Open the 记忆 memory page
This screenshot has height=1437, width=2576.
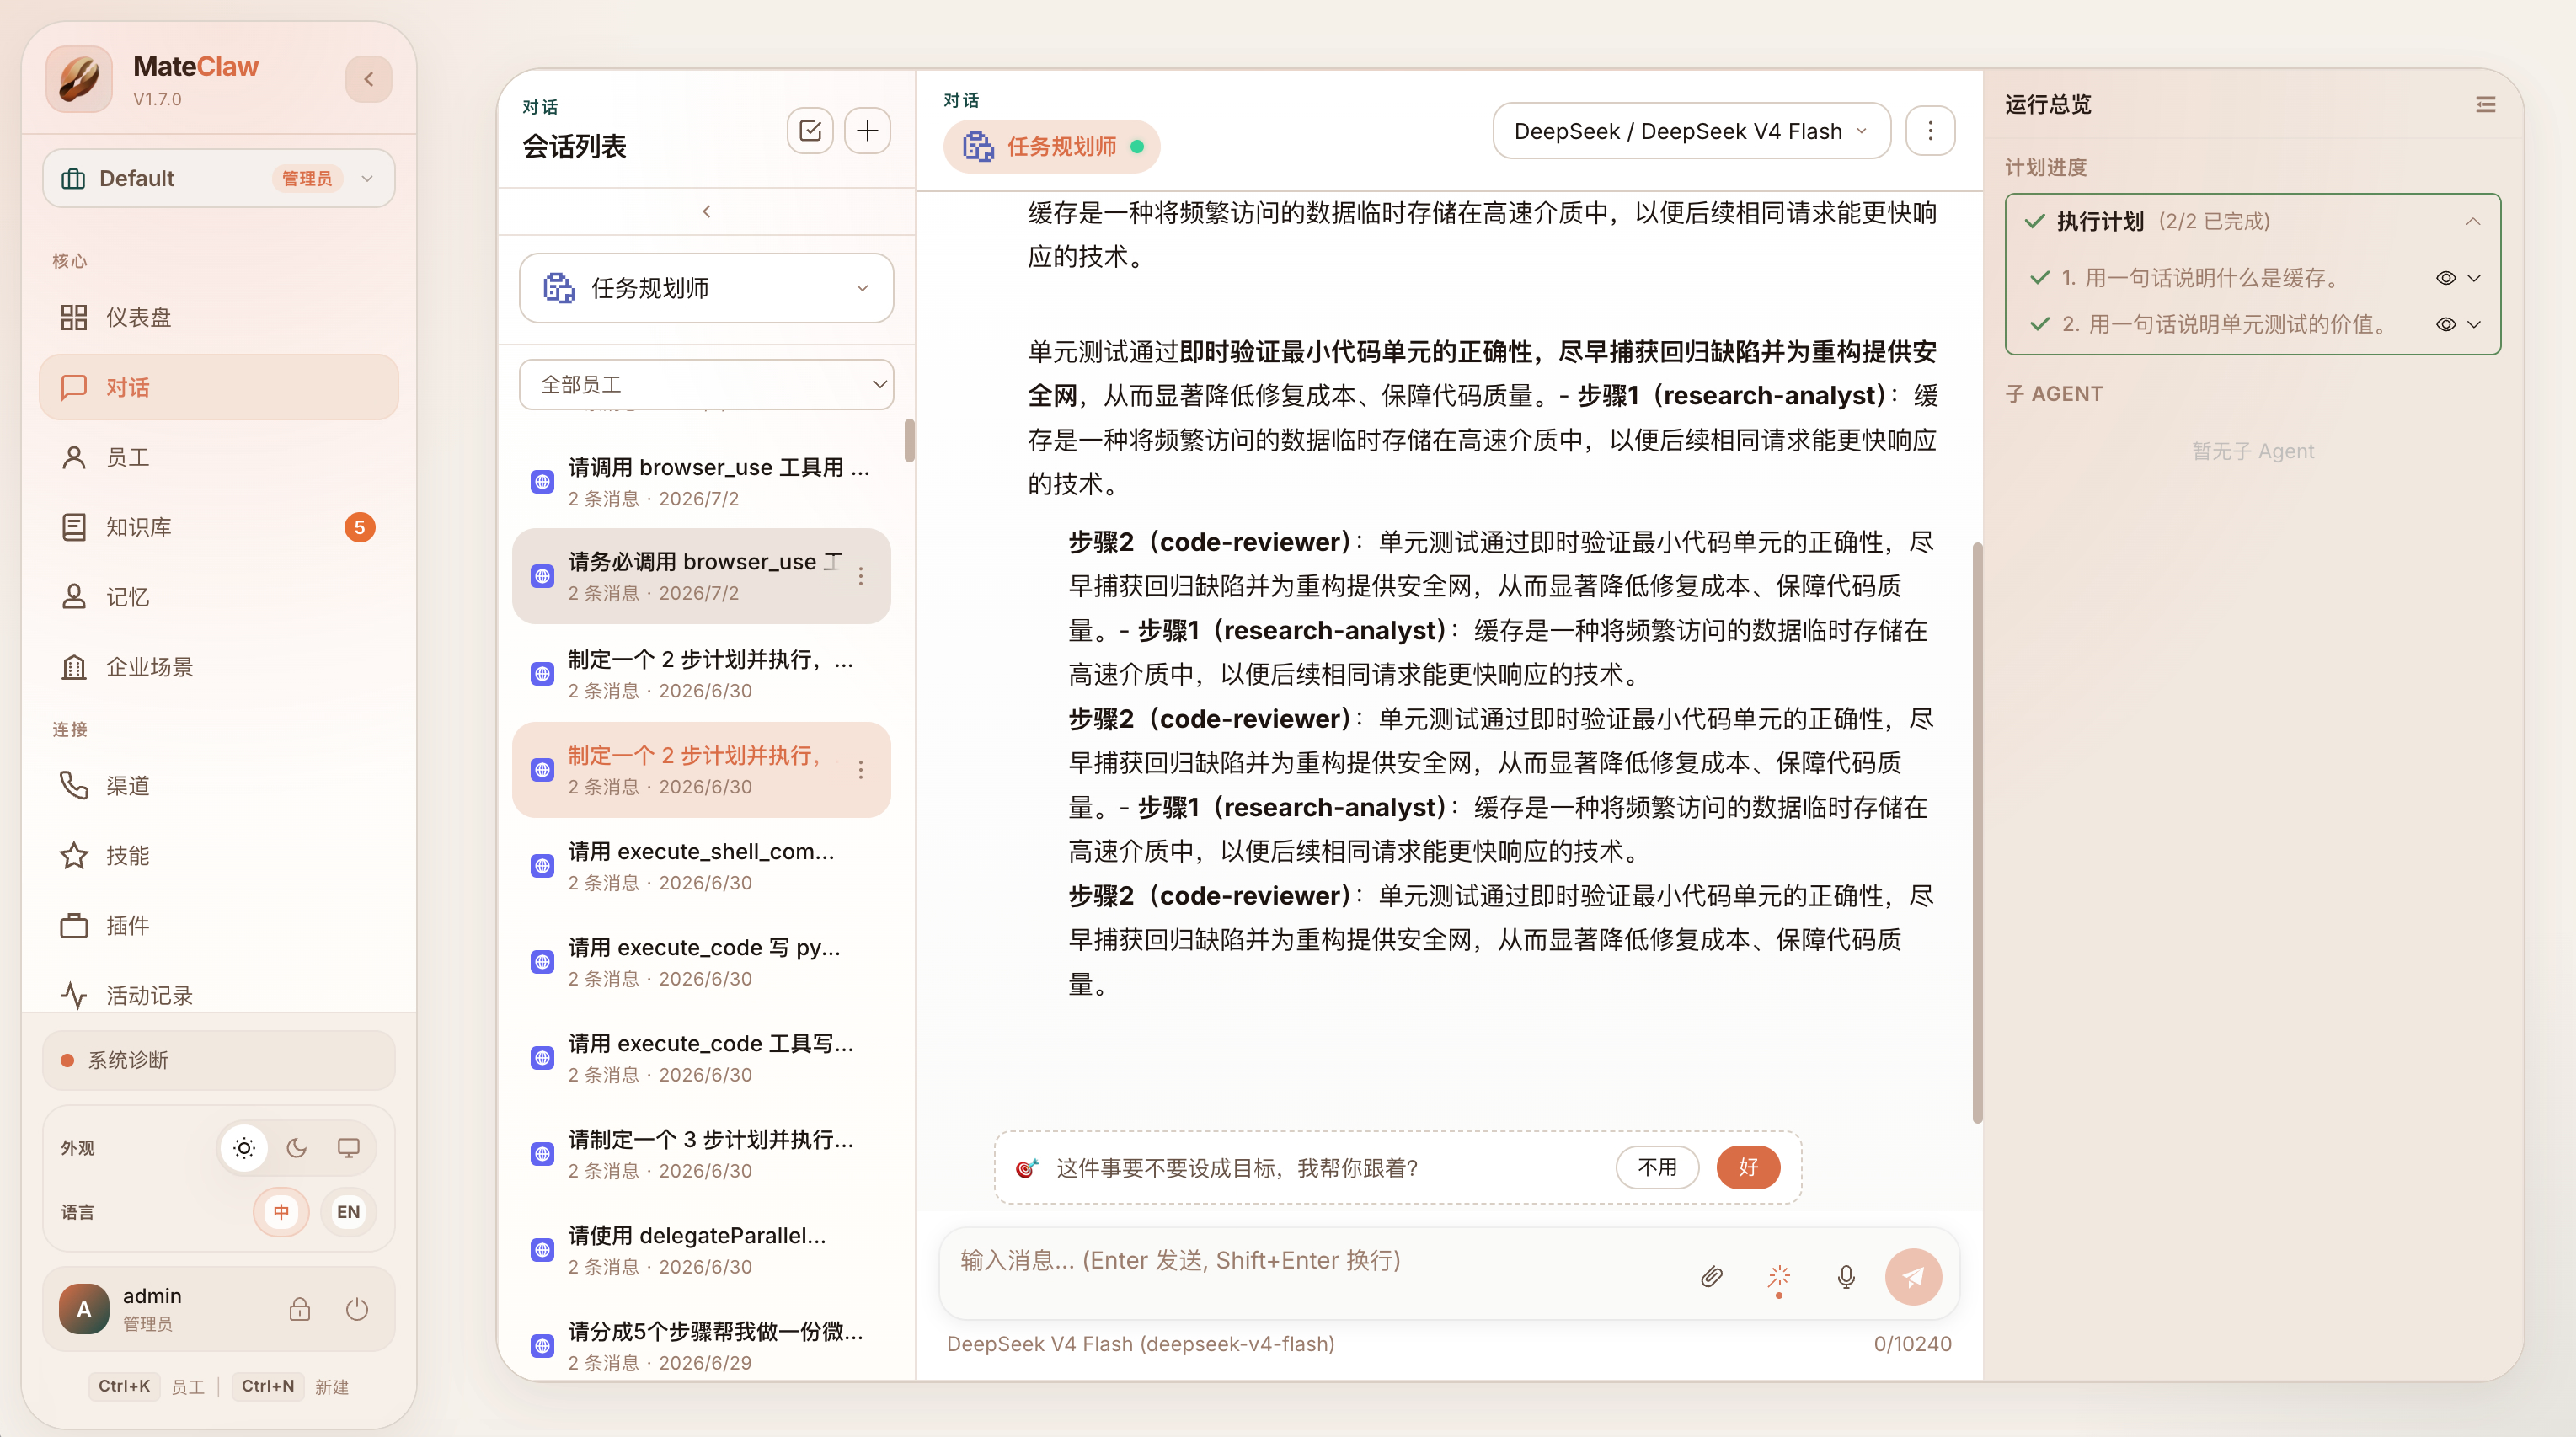218,597
